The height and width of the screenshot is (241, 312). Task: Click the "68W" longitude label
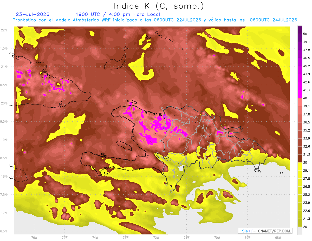pos(278,237)
